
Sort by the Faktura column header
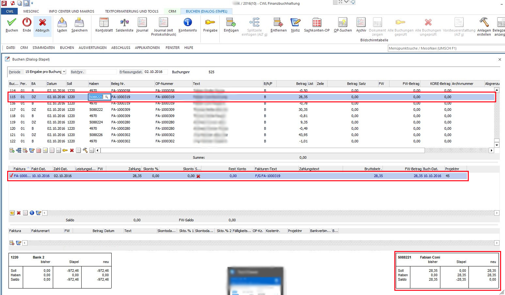[x=20, y=169]
